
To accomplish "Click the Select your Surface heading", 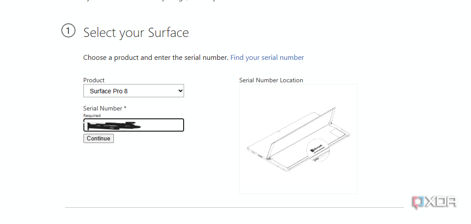I will click(136, 33).
